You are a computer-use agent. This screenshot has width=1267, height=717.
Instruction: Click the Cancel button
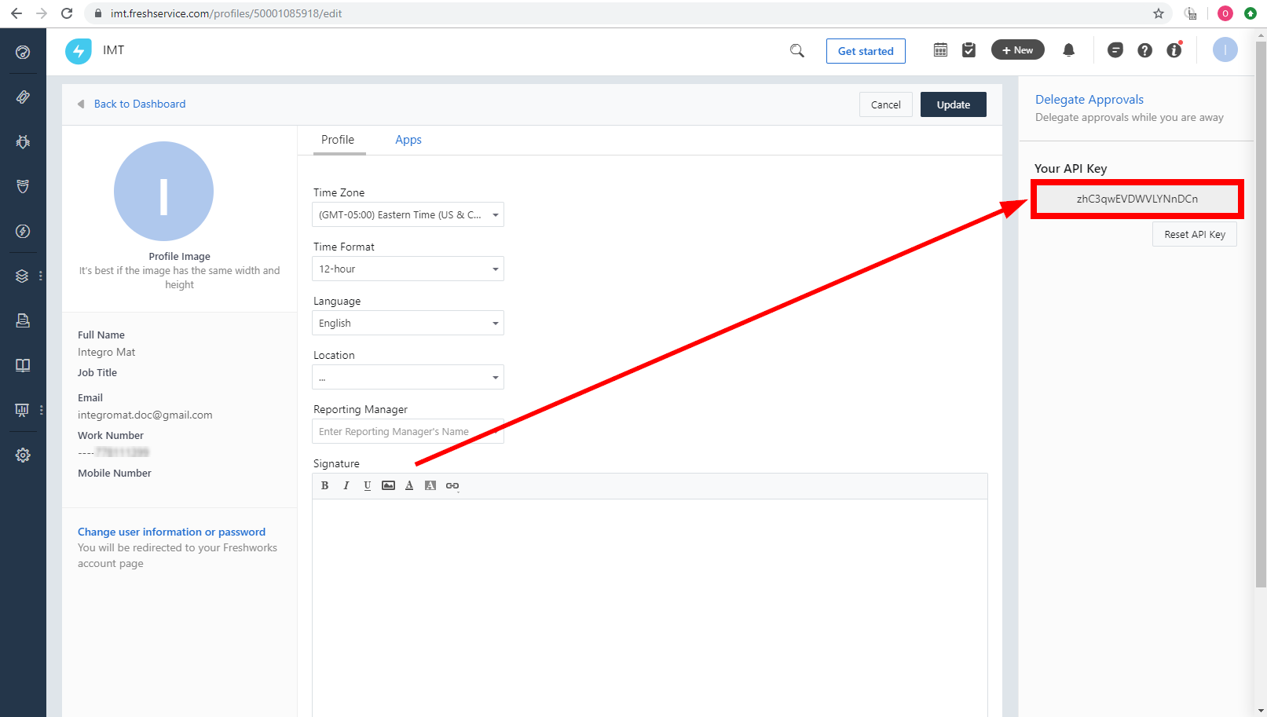(886, 104)
